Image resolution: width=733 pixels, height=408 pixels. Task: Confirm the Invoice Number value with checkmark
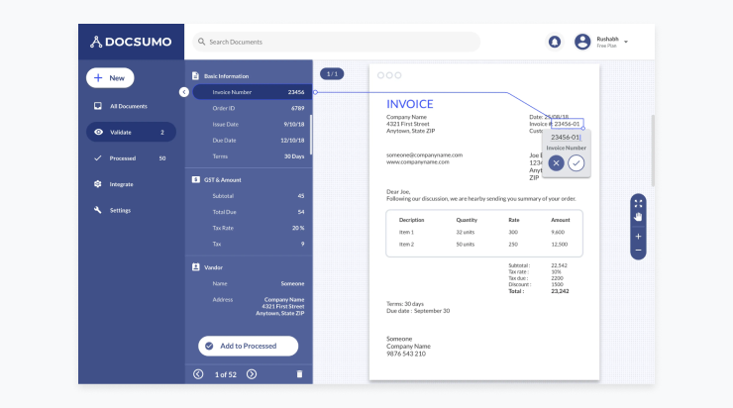(x=576, y=163)
